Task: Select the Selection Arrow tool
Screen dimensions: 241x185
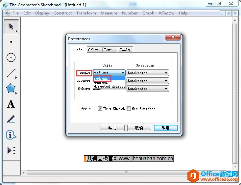Action: [x=11, y=26]
